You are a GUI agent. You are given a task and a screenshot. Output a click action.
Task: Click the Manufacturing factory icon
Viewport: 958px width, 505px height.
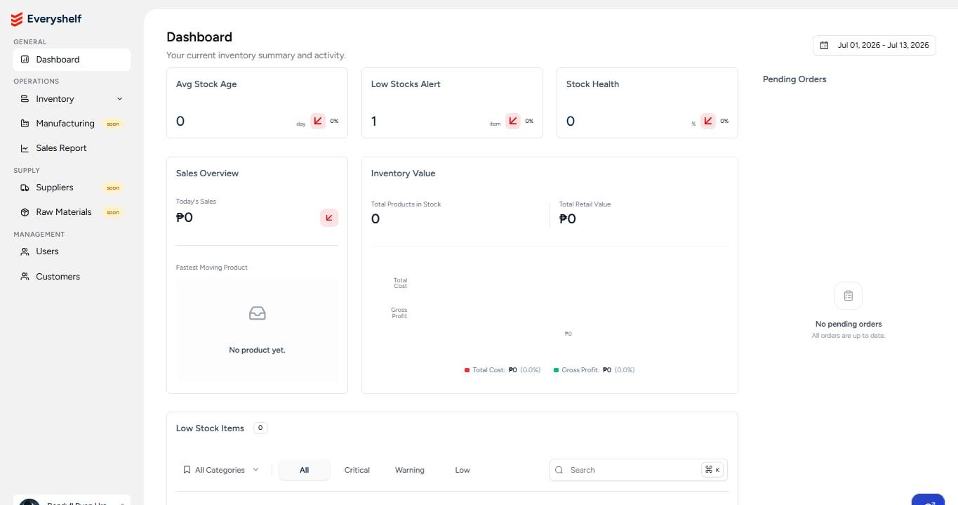click(25, 124)
